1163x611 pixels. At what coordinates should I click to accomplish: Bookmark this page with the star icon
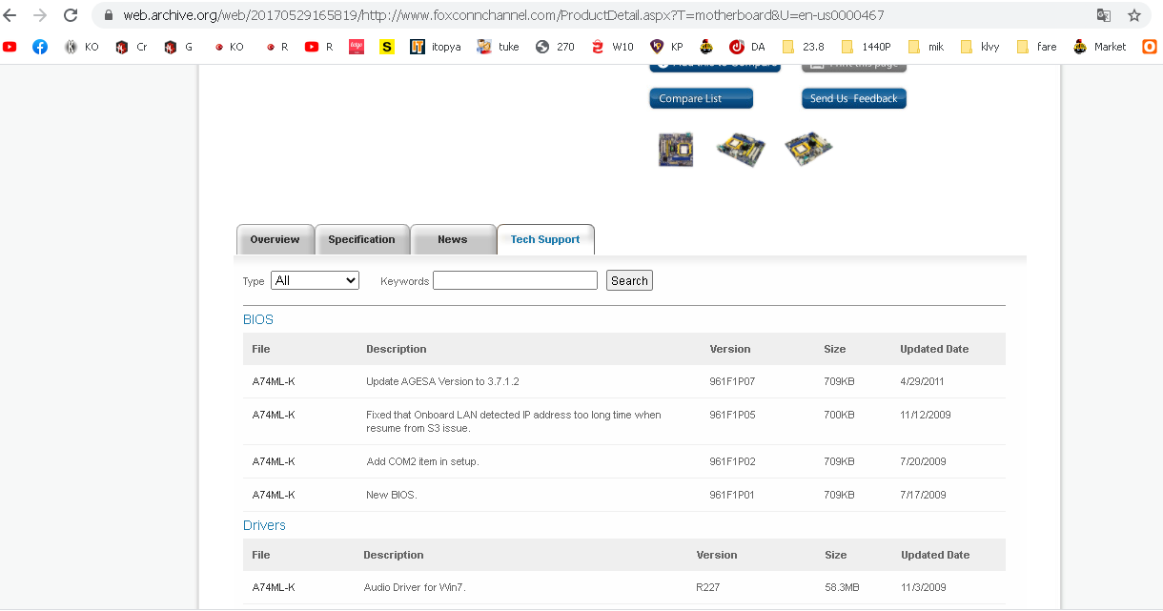[1133, 15]
